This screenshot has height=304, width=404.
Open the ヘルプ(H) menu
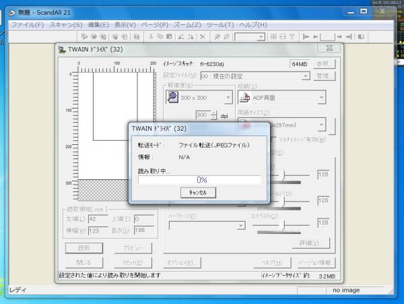pos(253,25)
